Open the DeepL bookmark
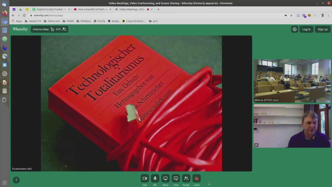This screenshot has width=332, height=187. coord(114,21)
